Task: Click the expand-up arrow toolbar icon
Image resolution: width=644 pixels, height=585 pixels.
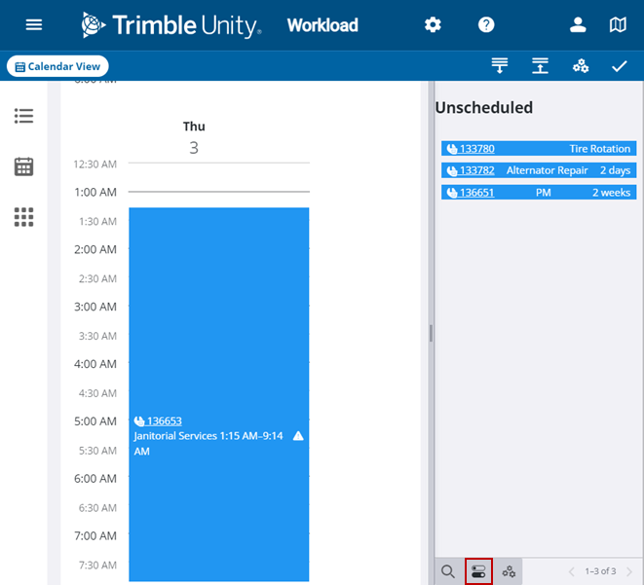Action: [x=540, y=66]
